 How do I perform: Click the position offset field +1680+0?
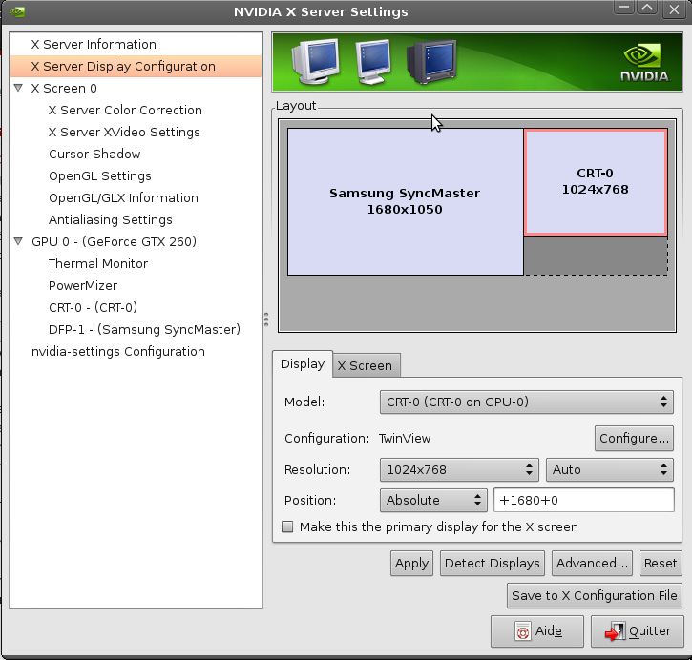point(584,500)
